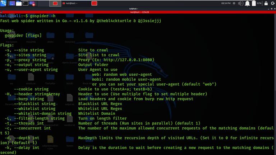Click the small display tray icon
The height and width of the screenshot is (155, 276).
[234, 3]
